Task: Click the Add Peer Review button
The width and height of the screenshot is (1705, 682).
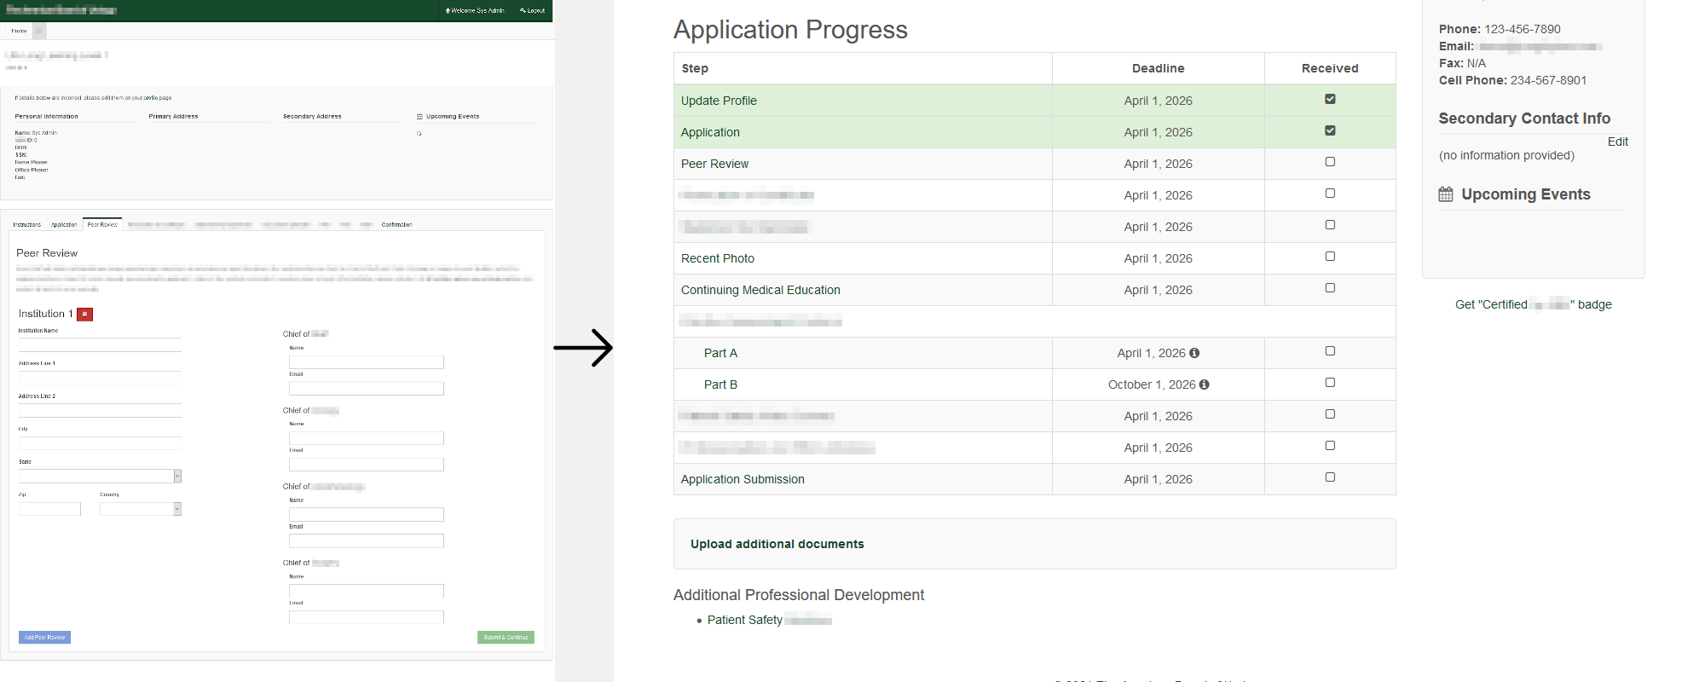Action: tap(44, 638)
